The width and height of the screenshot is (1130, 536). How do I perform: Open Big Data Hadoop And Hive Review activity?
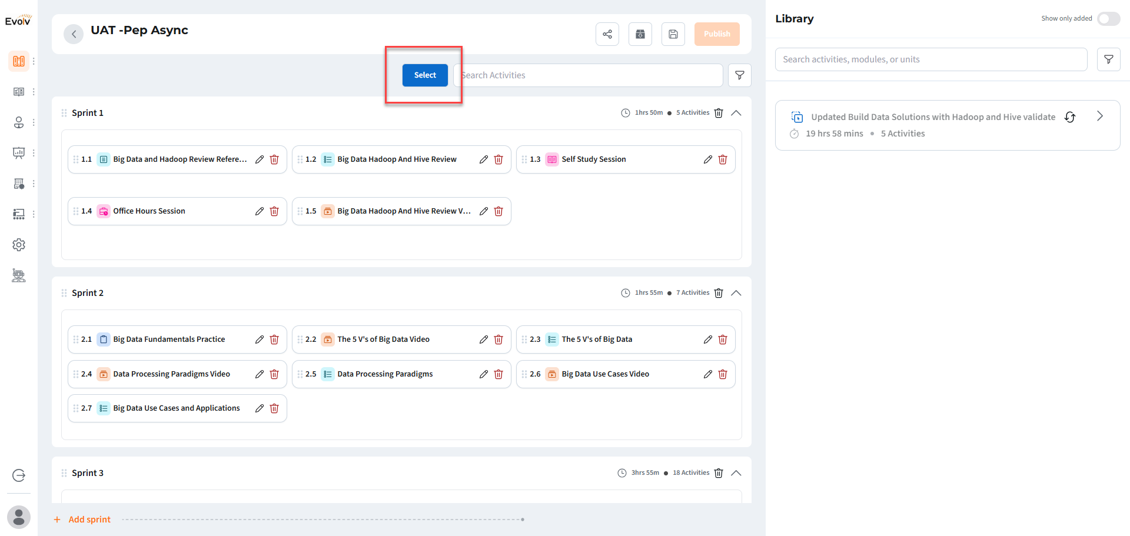401,159
